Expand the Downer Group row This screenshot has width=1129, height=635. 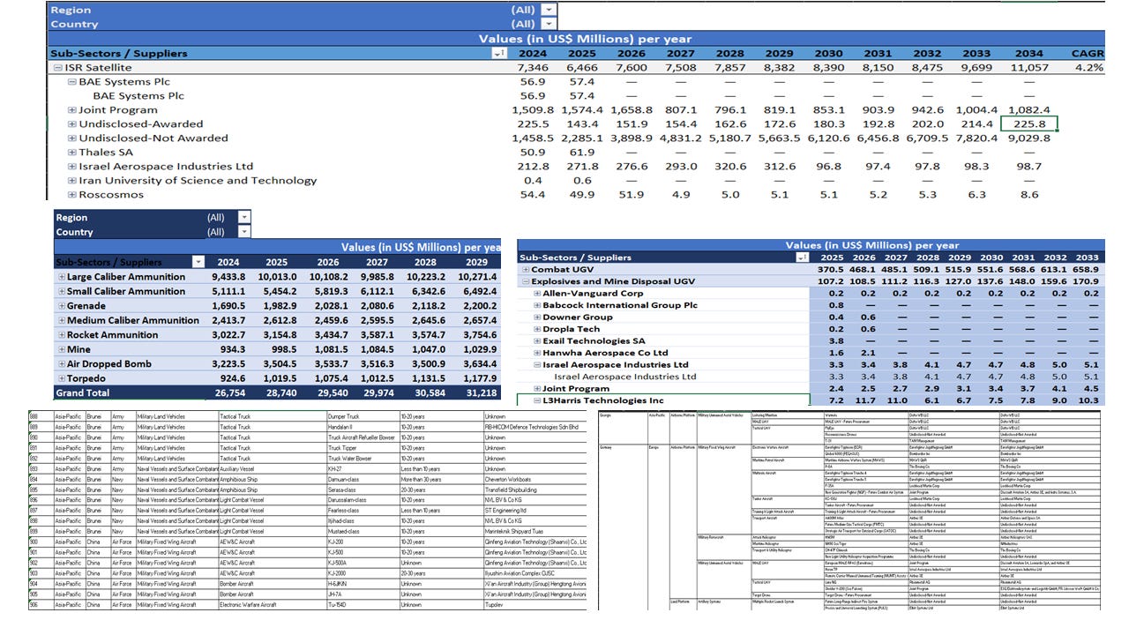tap(537, 317)
